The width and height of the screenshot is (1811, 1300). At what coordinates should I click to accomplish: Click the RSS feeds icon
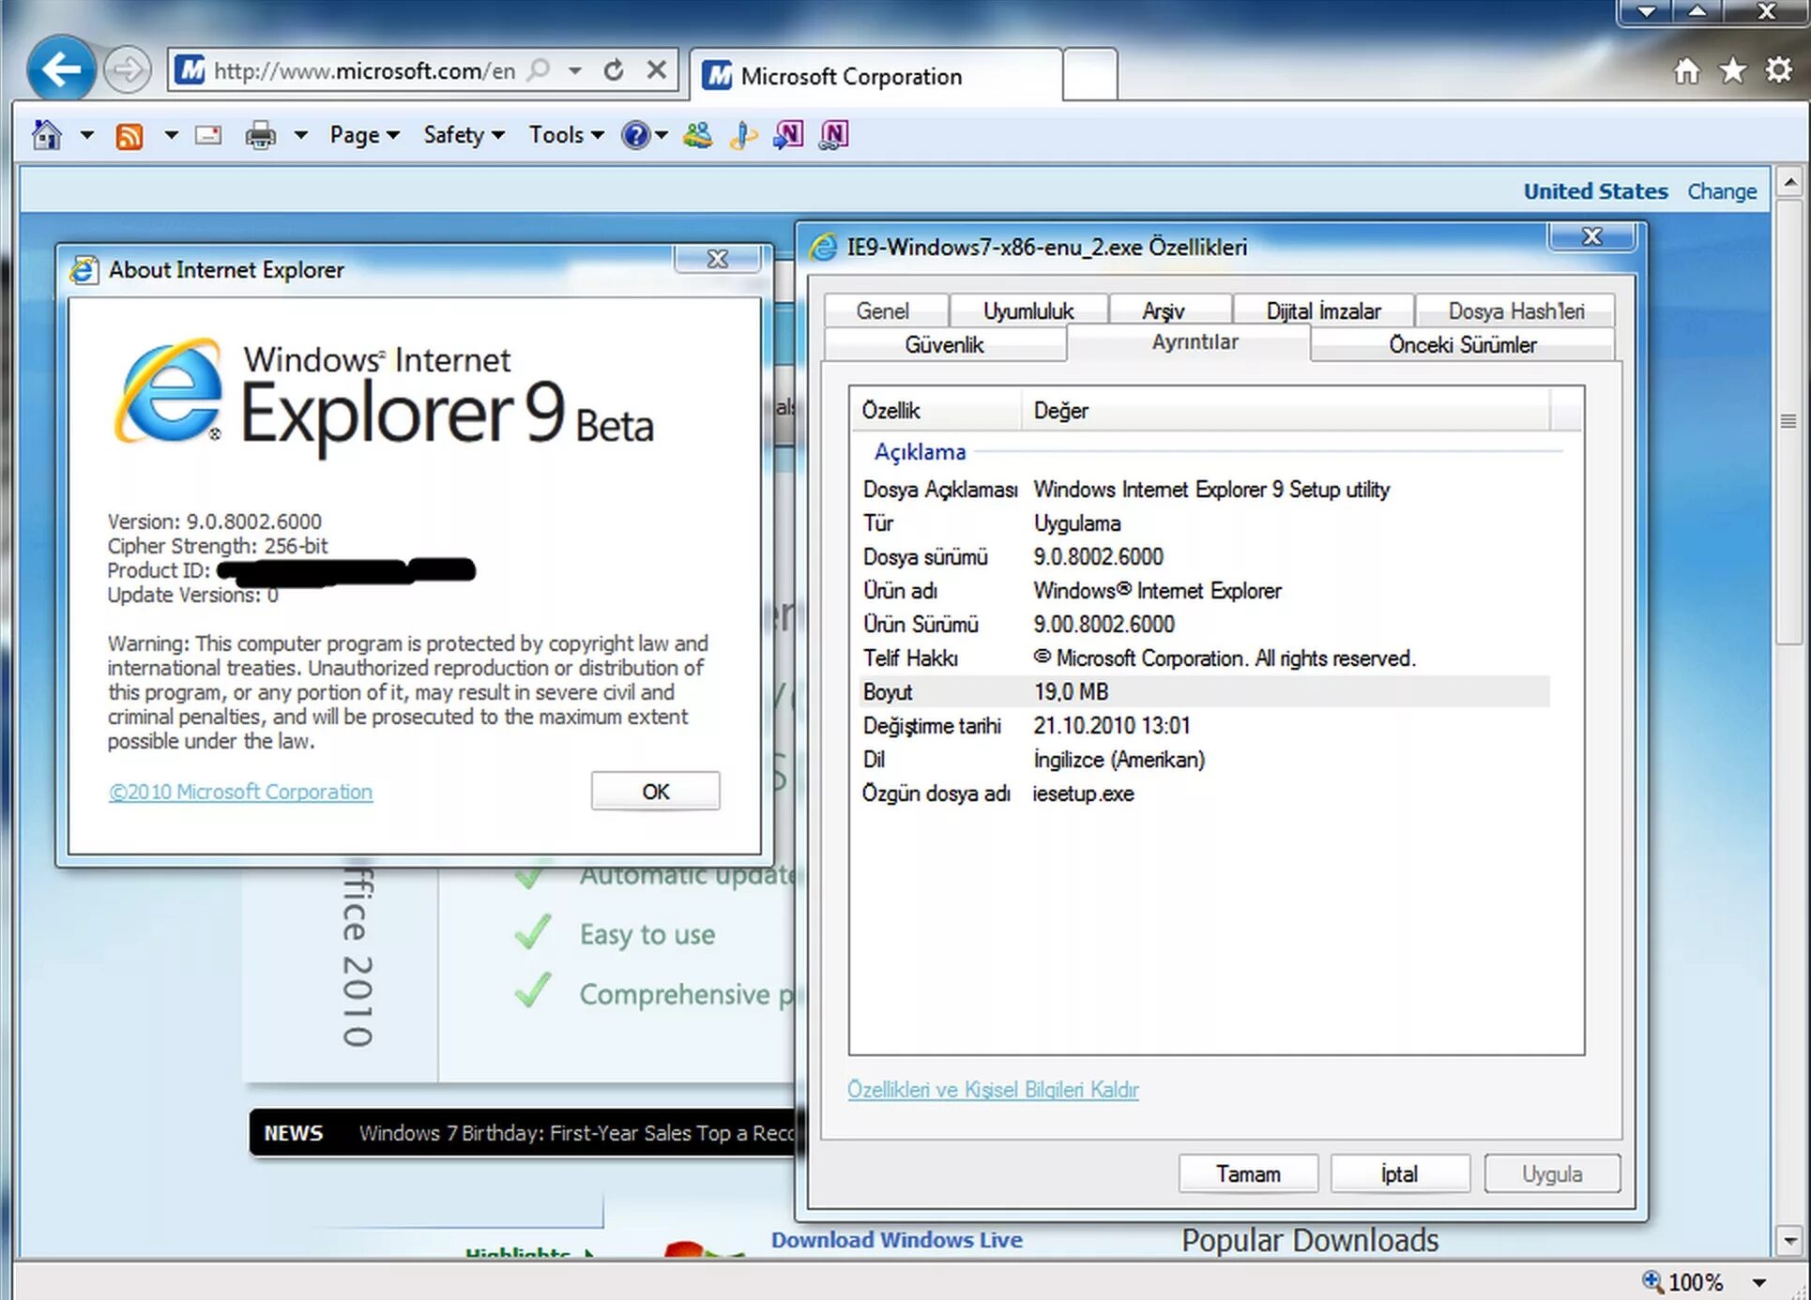[x=129, y=136]
